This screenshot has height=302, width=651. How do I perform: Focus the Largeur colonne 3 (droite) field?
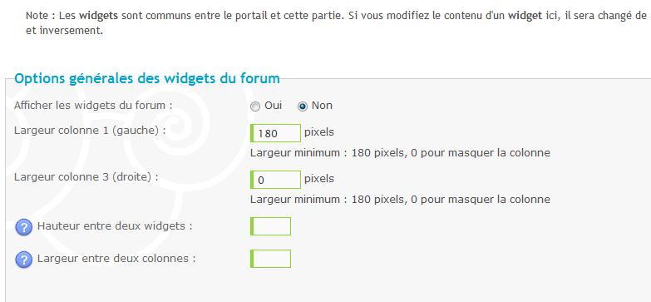pyautogui.click(x=276, y=180)
